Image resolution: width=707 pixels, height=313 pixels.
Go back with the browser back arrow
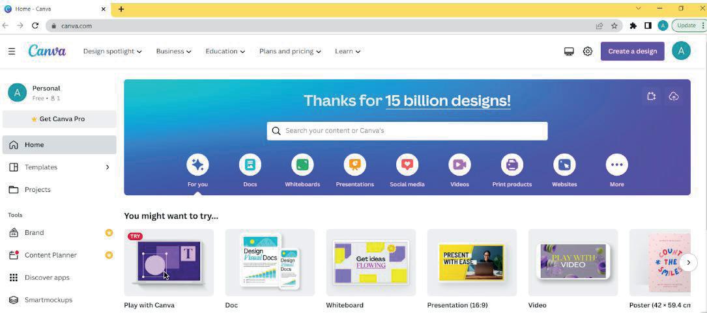point(5,25)
